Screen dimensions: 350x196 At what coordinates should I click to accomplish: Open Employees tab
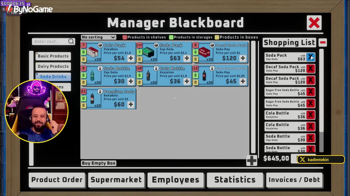pos(176,180)
